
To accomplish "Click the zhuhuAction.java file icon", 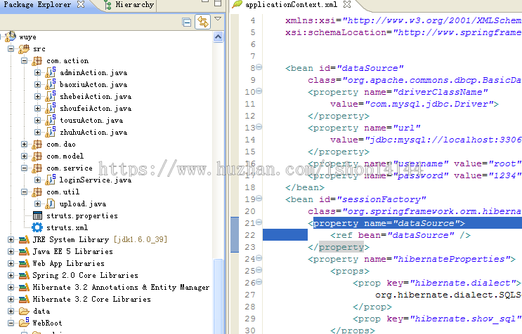I will pyautogui.click(x=51, y=133).
